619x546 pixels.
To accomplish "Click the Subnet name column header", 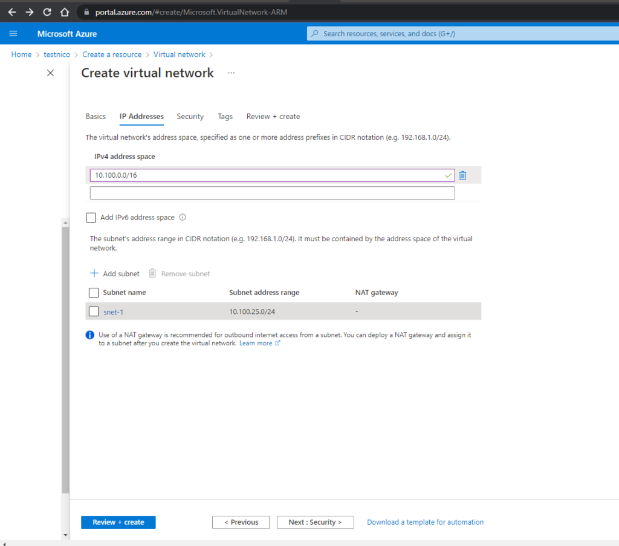I will 125,293.
